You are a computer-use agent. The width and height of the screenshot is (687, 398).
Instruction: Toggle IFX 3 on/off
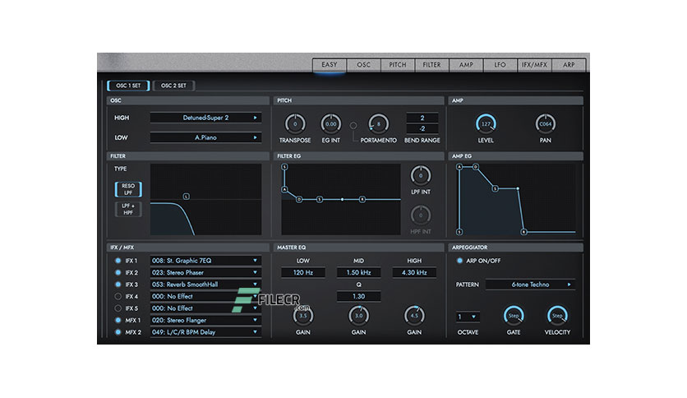(x=118, y=285)
